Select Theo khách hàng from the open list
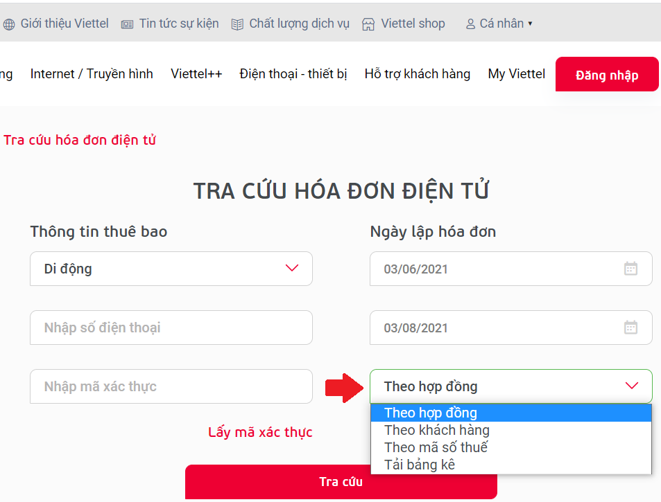The height and width of the screenshot is (502, 661). tap(436, 429)
